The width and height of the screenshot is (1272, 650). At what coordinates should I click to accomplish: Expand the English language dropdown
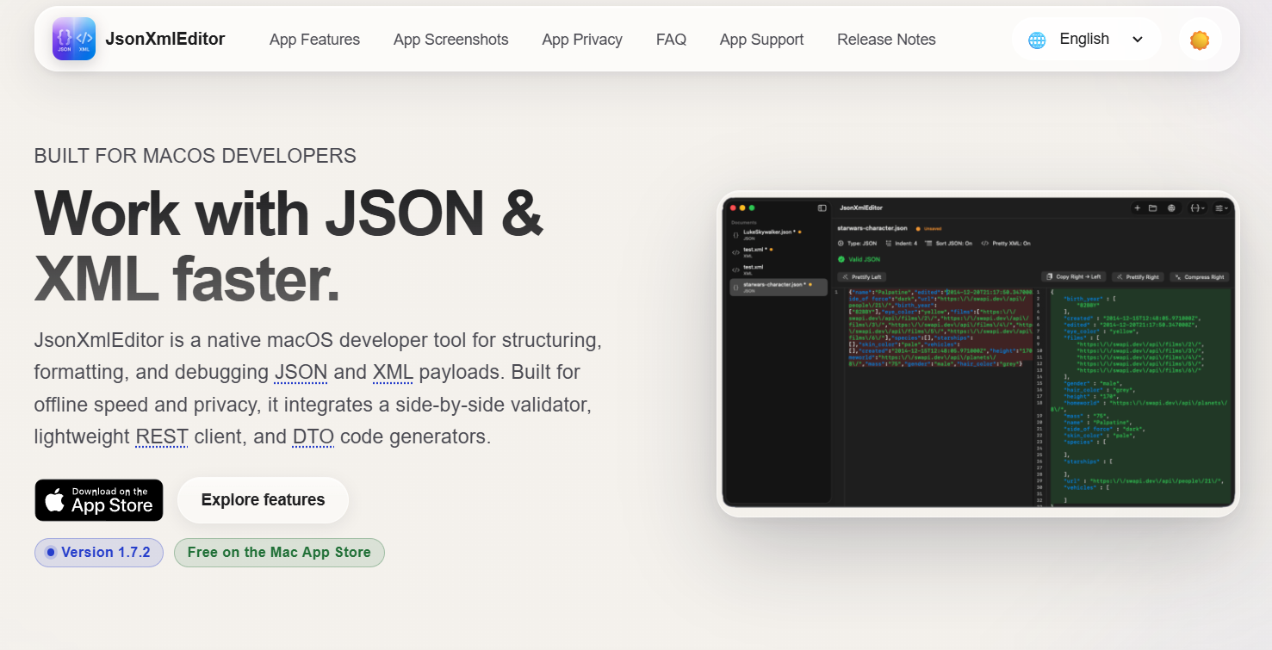coord(1086,40)
